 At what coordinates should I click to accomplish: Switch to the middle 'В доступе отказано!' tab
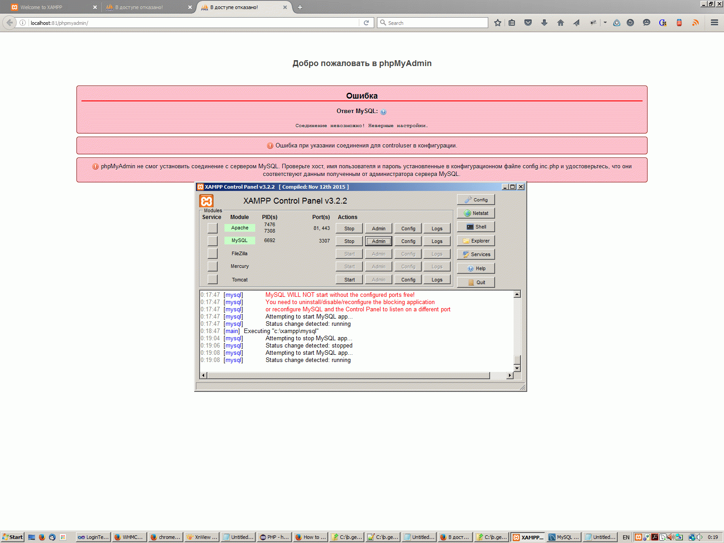[x=148, y=7]
